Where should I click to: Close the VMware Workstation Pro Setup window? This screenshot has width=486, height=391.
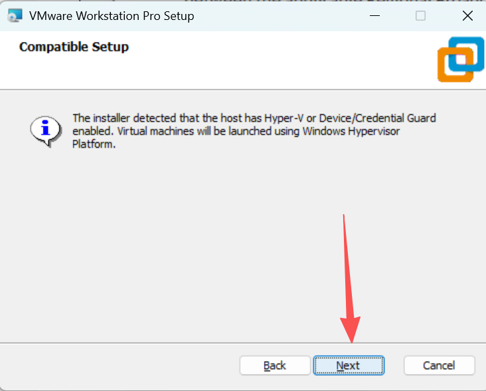(x=467, y=16)
